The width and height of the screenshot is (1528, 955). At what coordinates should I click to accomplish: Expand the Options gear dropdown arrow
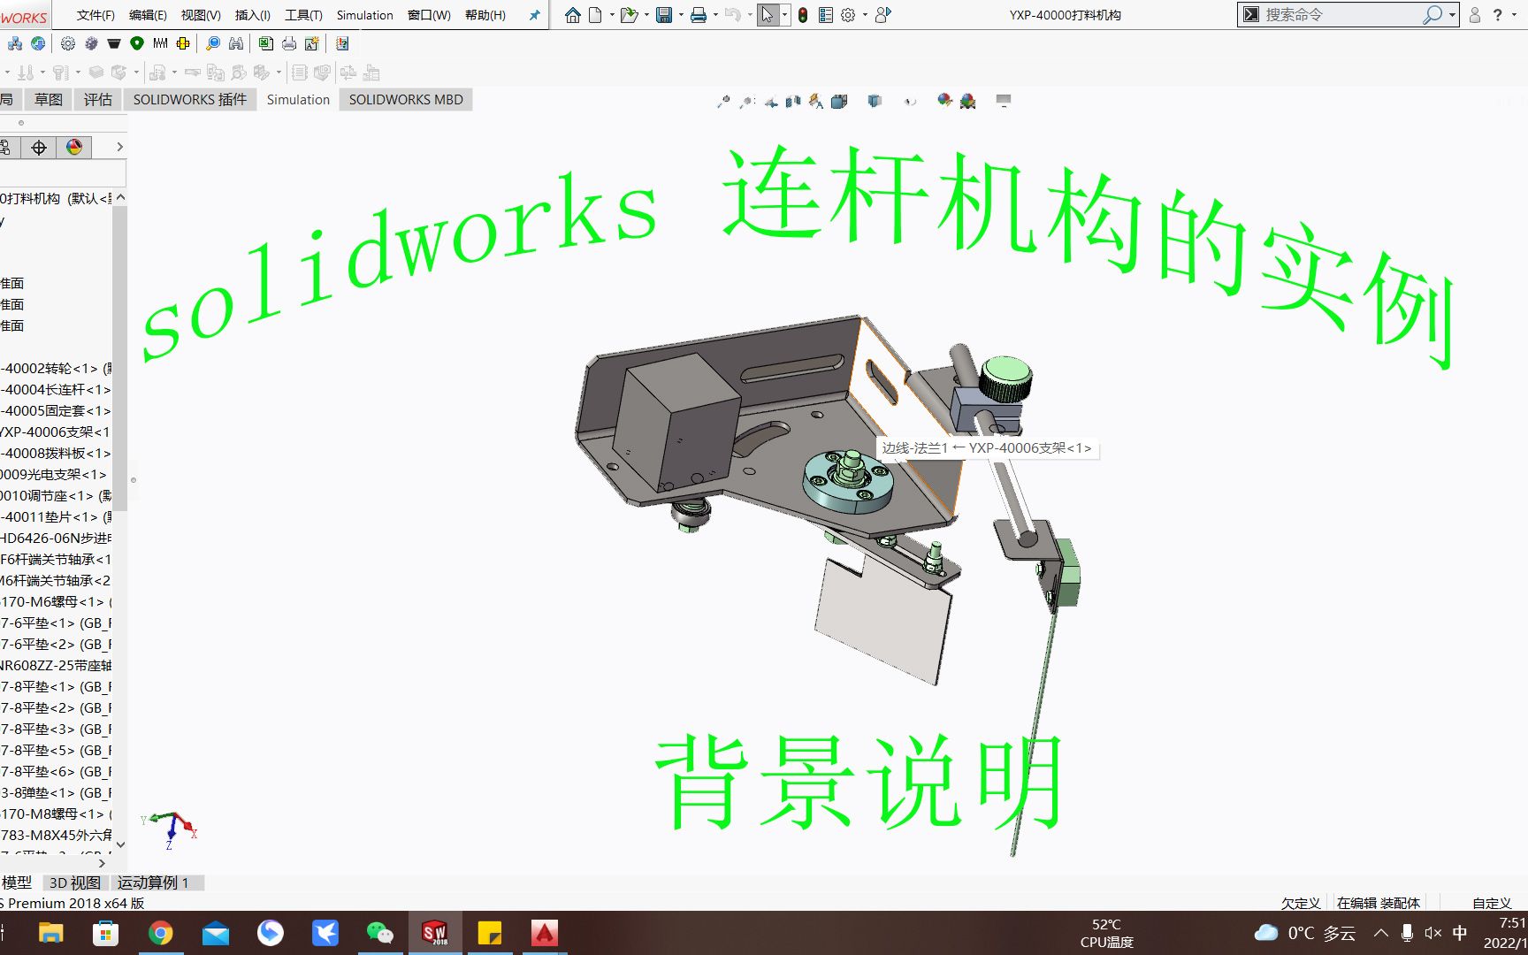pos(865,15)
